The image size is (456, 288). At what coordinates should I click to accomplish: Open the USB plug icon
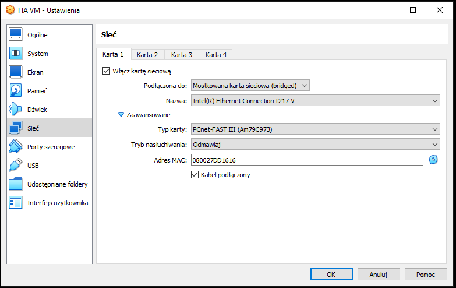(15, 165)
